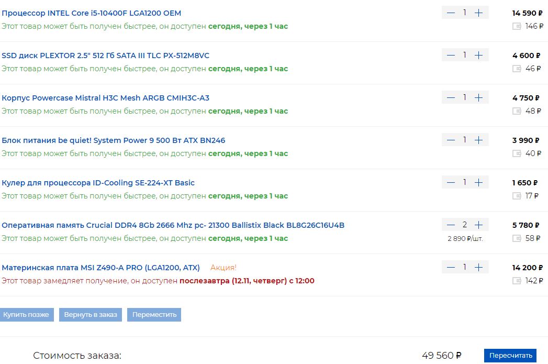
Task: Increase quantity of MSI Z490-A PRO motherboard
Action: click(478, 268)
